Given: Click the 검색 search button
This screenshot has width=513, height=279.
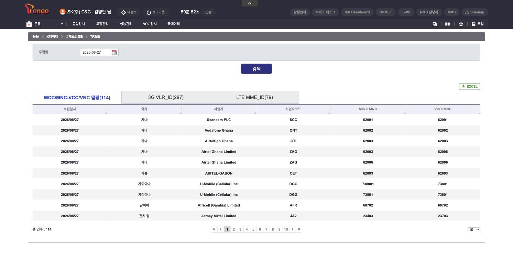Looking at the screenshot, I should (x=256, y=69).
